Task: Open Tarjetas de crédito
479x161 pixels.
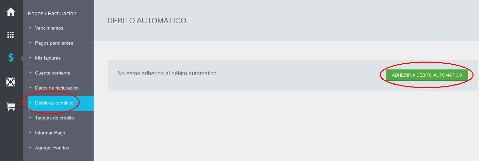Action: (54, 118)
